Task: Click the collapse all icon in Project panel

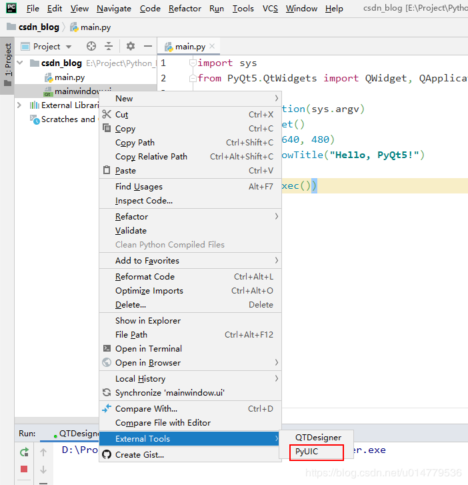Action: (x=109, y=47)
